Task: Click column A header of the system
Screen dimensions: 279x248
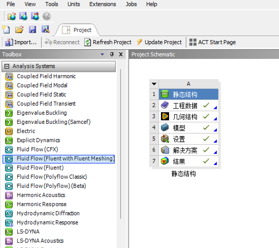Action: coord(188,84)
